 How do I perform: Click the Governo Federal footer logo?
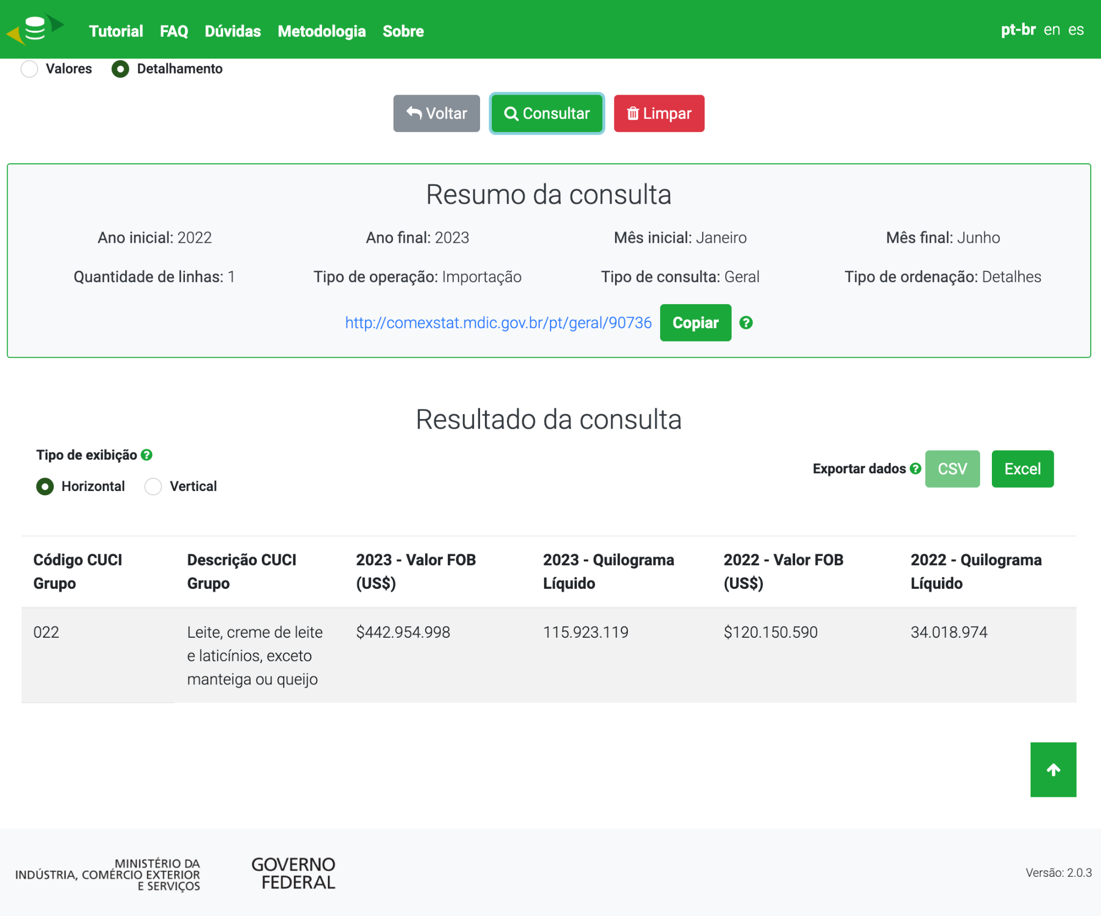[294, 873]
